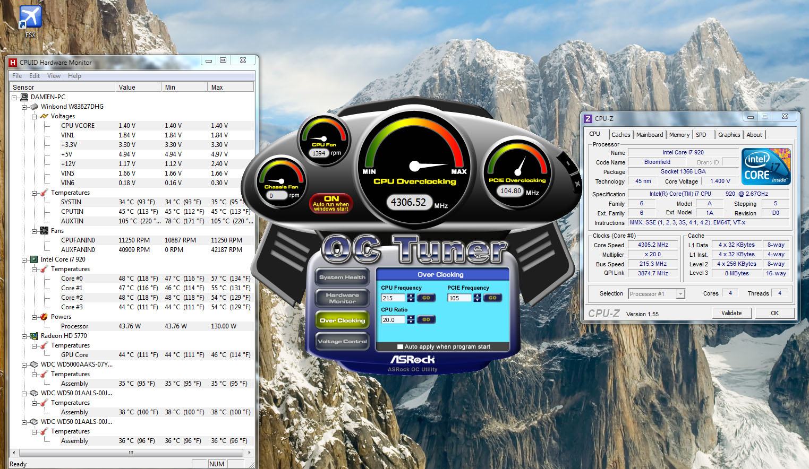Click the CPU Ratio input field
The height and width of the screenshot is (469, 809).
[393, 320]
